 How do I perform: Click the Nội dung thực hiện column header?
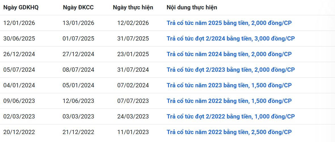coord(192,7)
